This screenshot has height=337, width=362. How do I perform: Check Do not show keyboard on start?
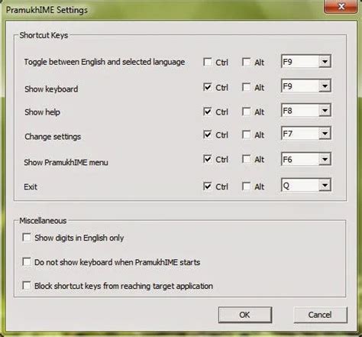tap(27, 262)
